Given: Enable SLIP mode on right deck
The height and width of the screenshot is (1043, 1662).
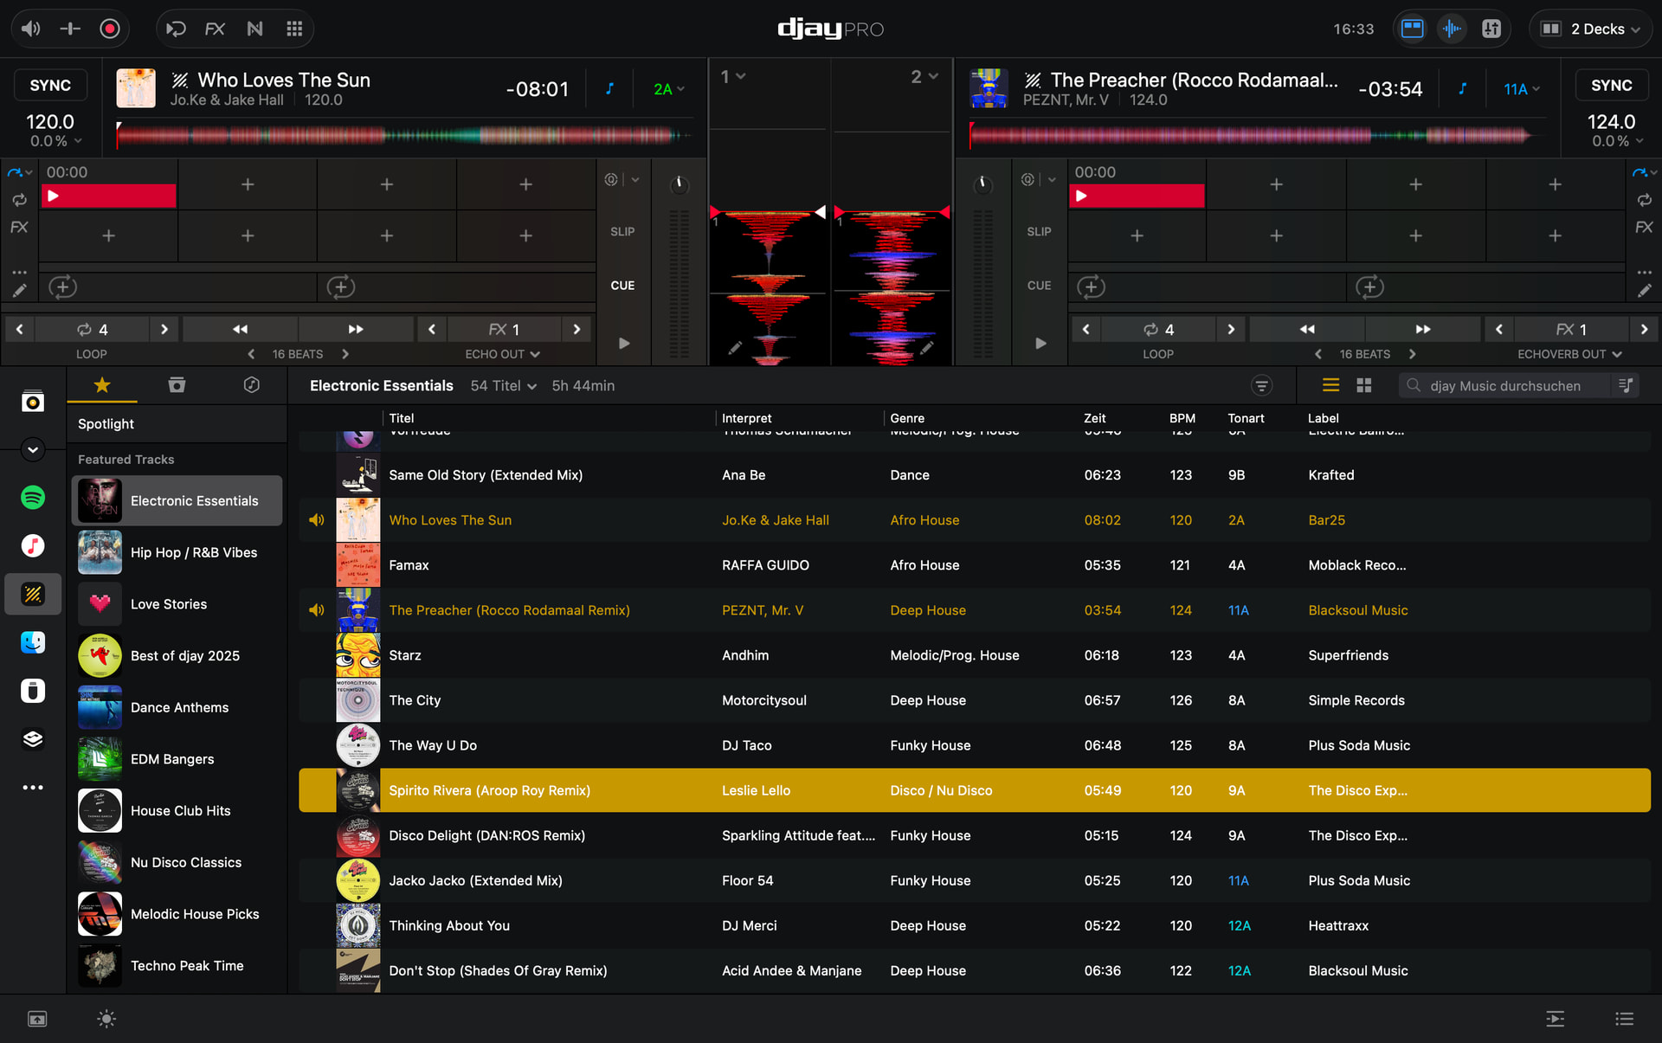Looking at the screenshot, I should point(1039,231).
